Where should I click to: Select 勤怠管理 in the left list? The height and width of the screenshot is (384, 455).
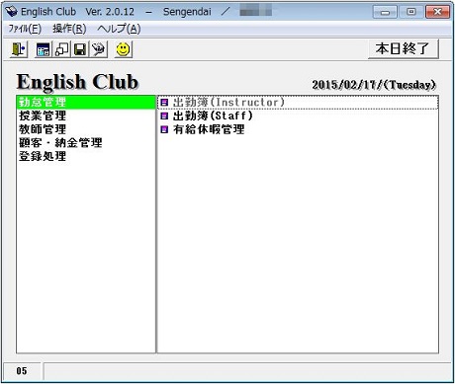86,103
